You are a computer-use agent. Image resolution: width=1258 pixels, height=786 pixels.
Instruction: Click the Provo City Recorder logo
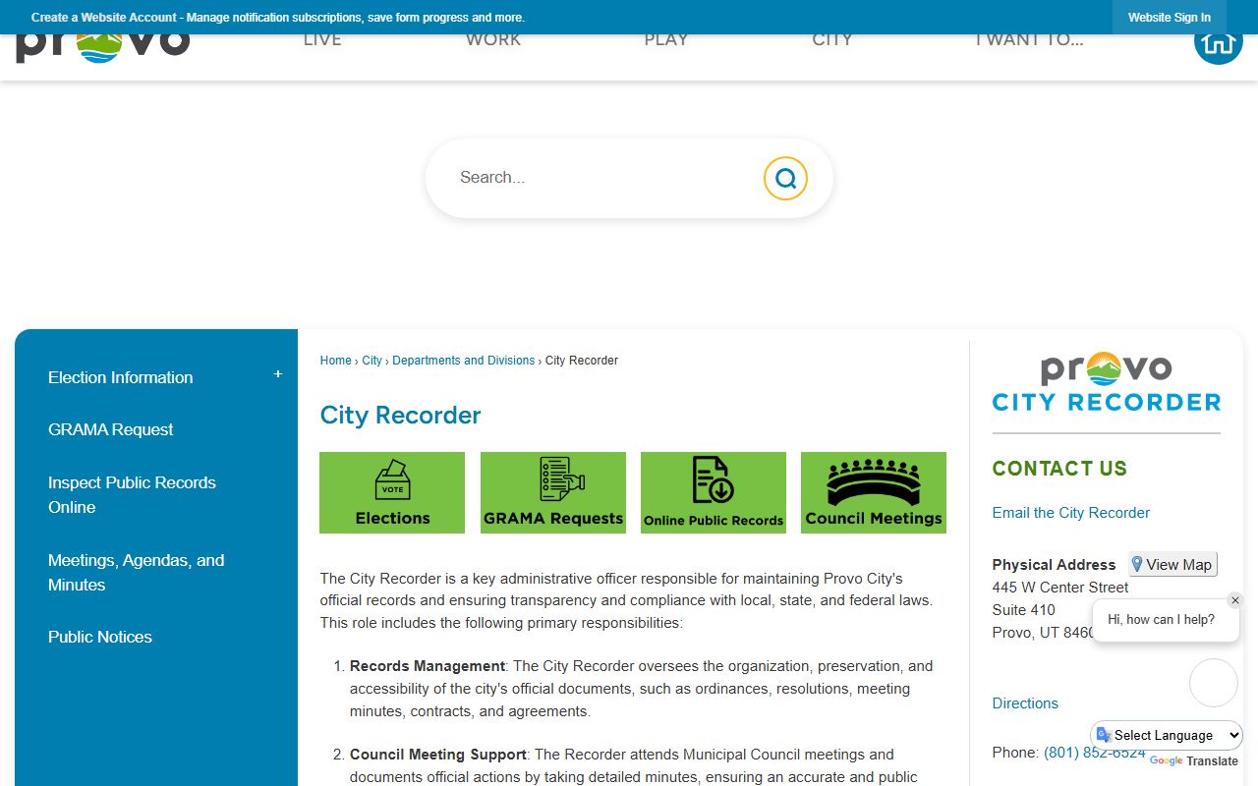coord(1107,382)
